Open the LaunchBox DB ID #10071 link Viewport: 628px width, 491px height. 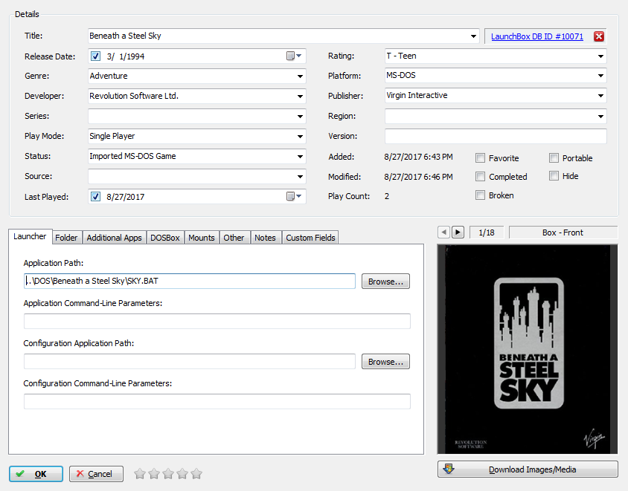tap(537, 36)
